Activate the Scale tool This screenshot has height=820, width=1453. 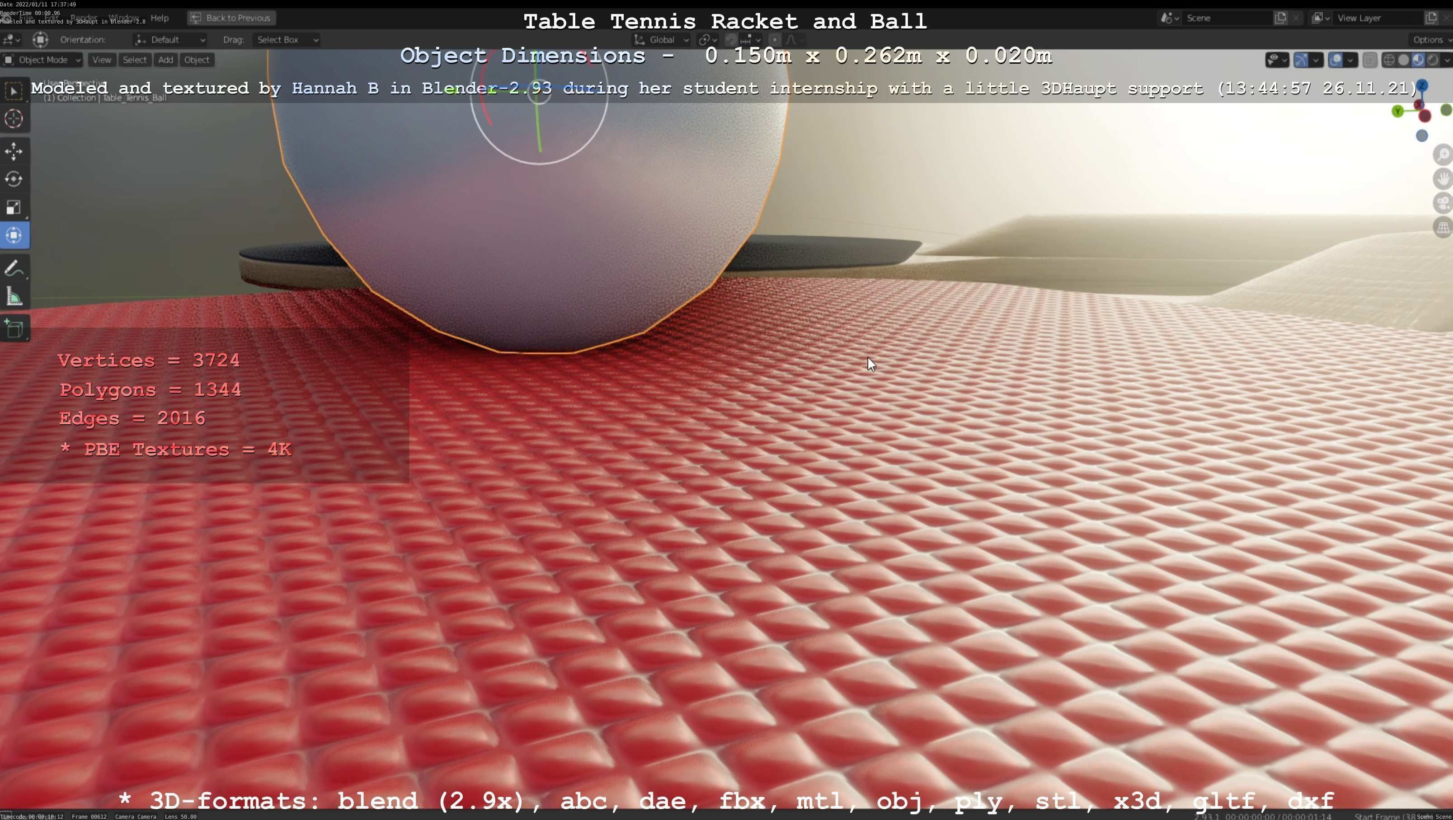pyautogui.click(x=14, y=207)
